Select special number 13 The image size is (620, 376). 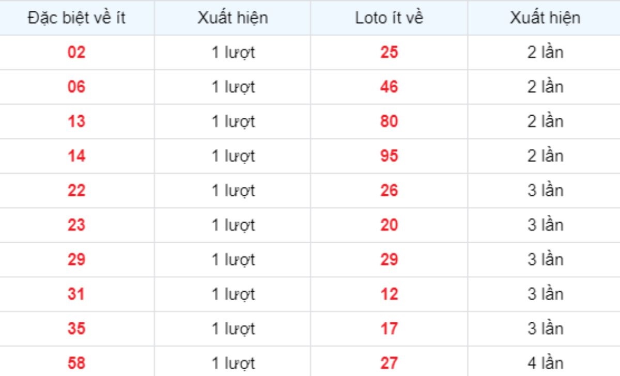pyautogui.click(x=76, y=122)
